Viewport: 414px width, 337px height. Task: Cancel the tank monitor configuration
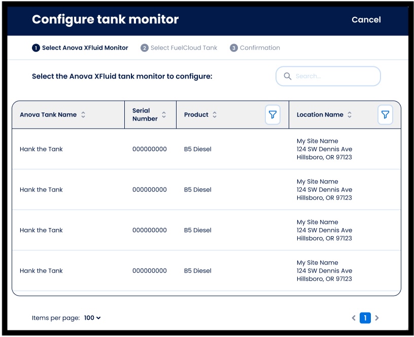point(366,20)
